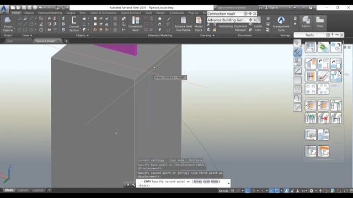
Task: Select the Model layout tab
Action: click(9, 190)
